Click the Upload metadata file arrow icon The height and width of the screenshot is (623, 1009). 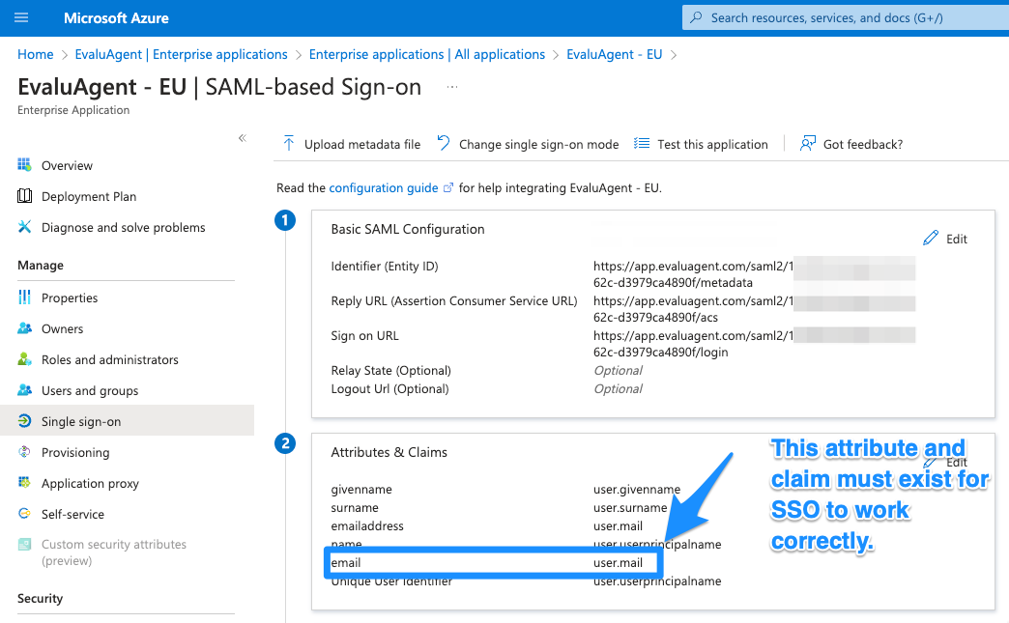click(x=289, y=143)
